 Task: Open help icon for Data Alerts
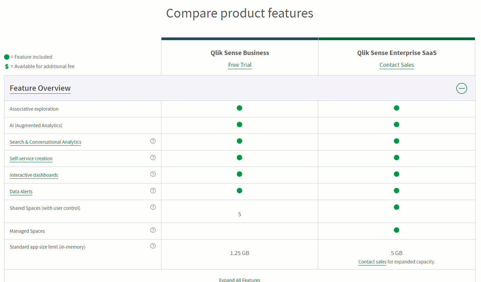153,191
